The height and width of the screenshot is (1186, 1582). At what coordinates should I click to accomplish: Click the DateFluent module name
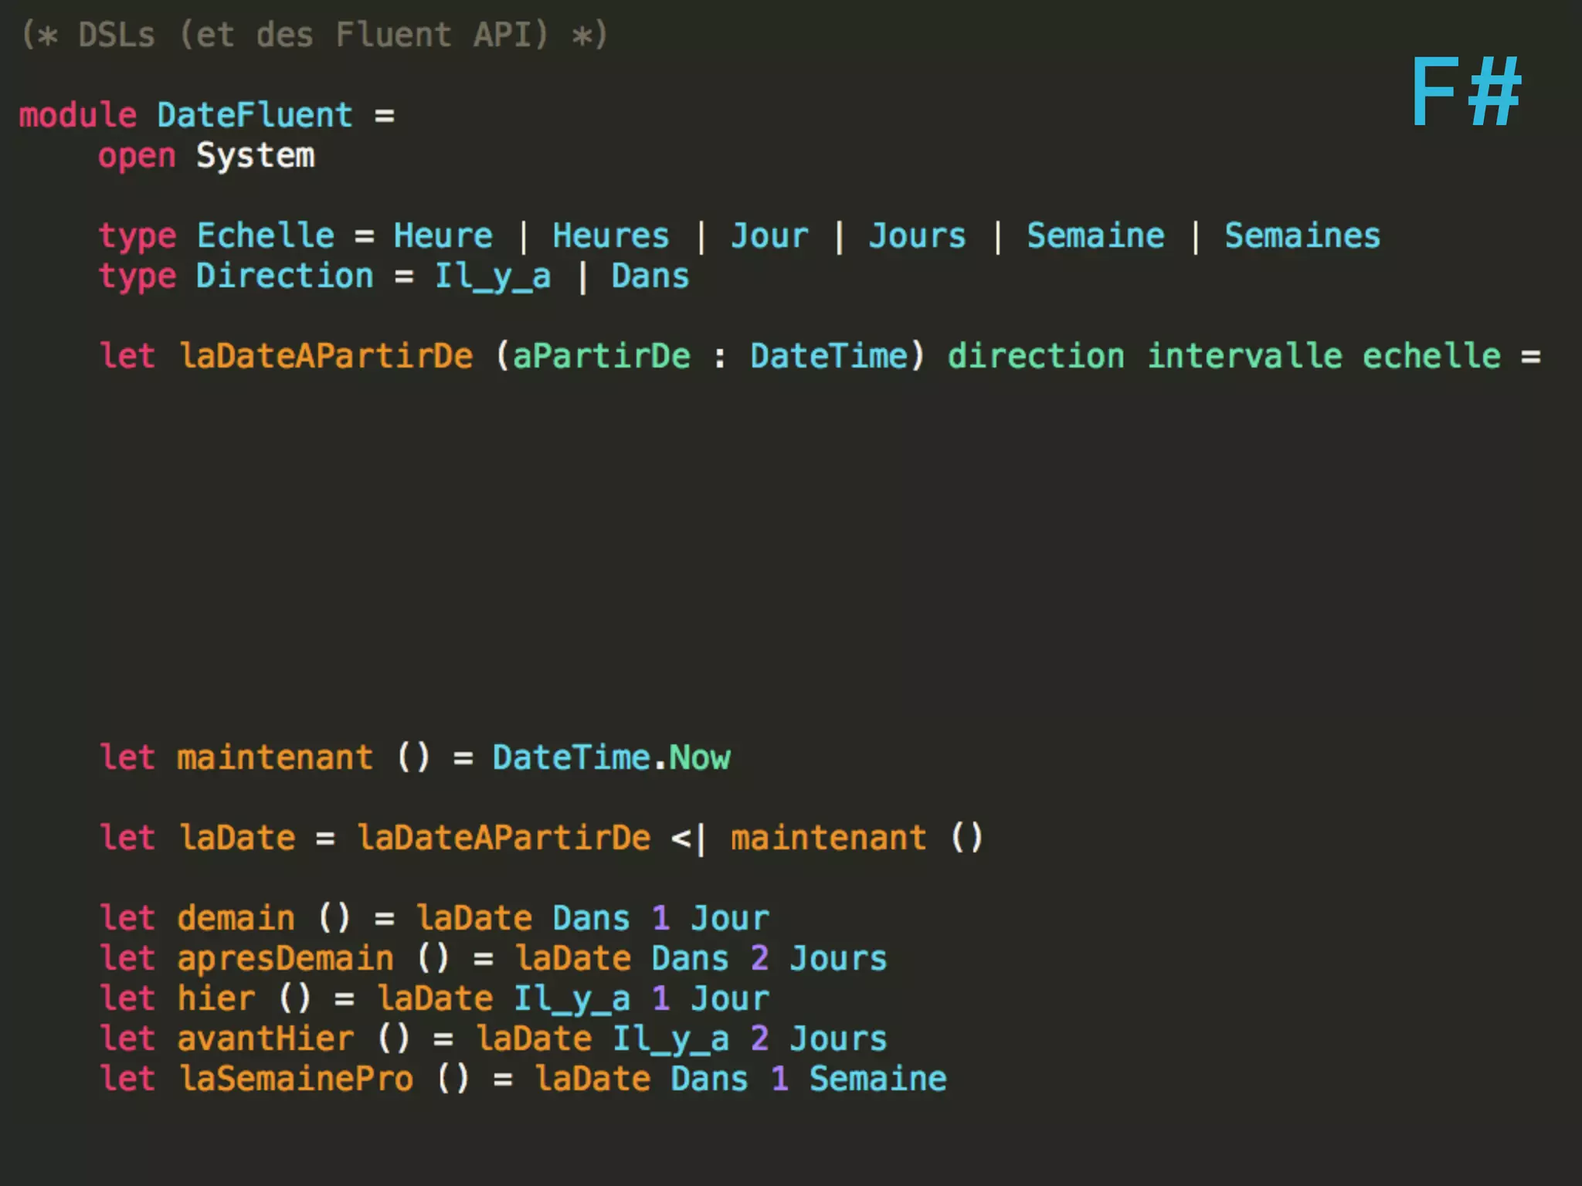[x=255, y=116]
